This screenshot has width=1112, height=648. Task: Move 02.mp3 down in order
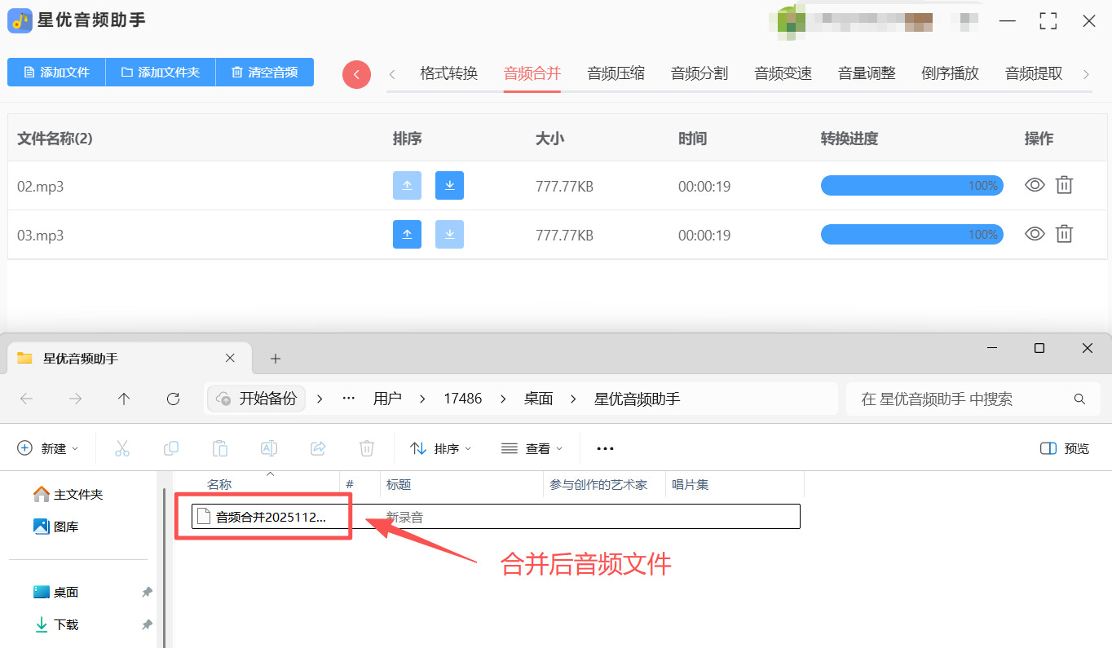(449, 186)
